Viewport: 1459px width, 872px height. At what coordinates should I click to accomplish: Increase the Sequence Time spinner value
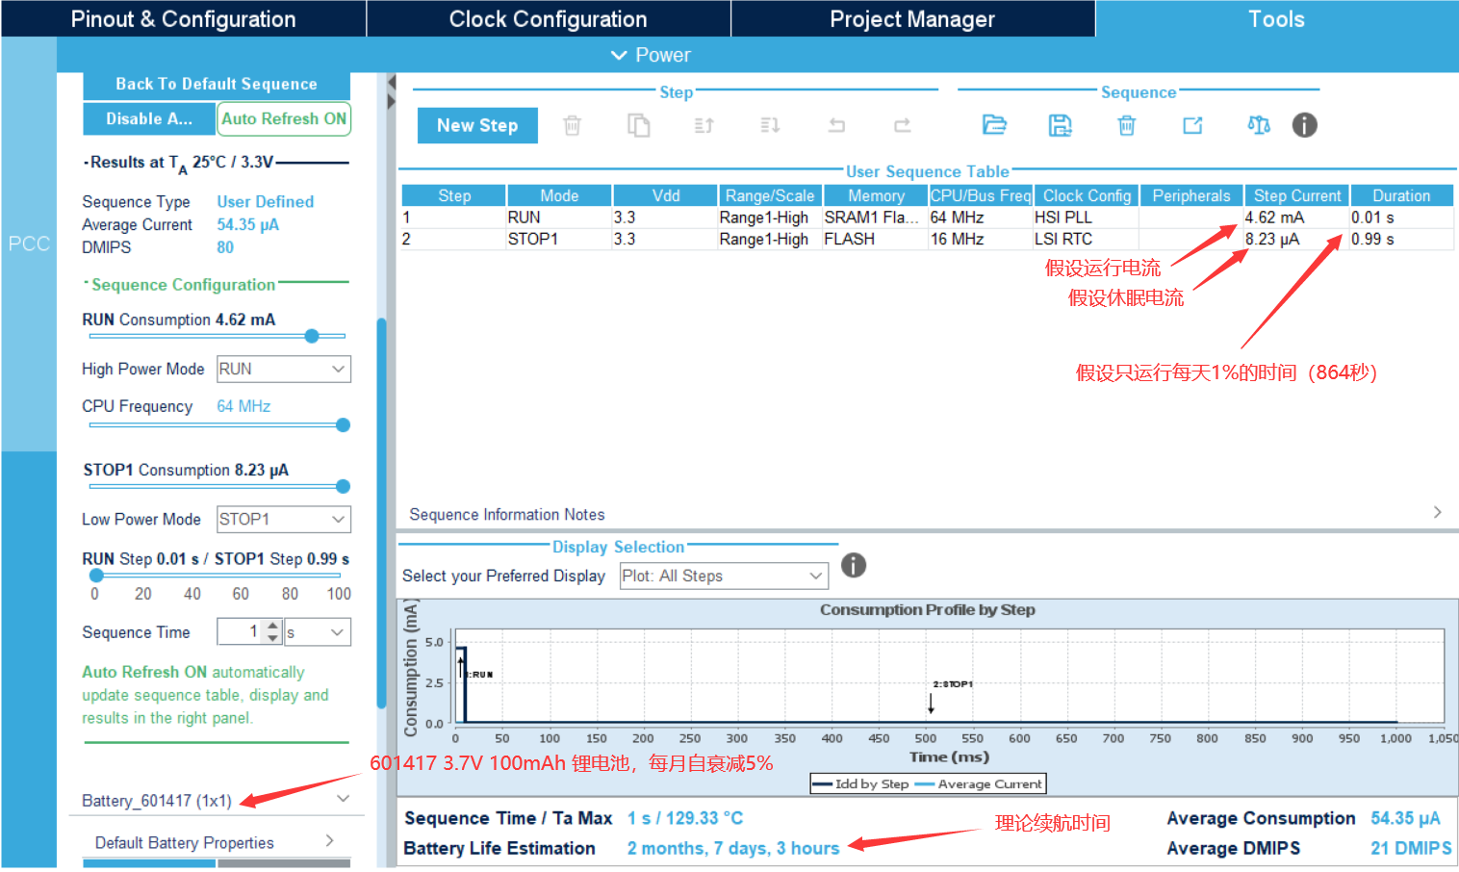(x=273, y=626)
